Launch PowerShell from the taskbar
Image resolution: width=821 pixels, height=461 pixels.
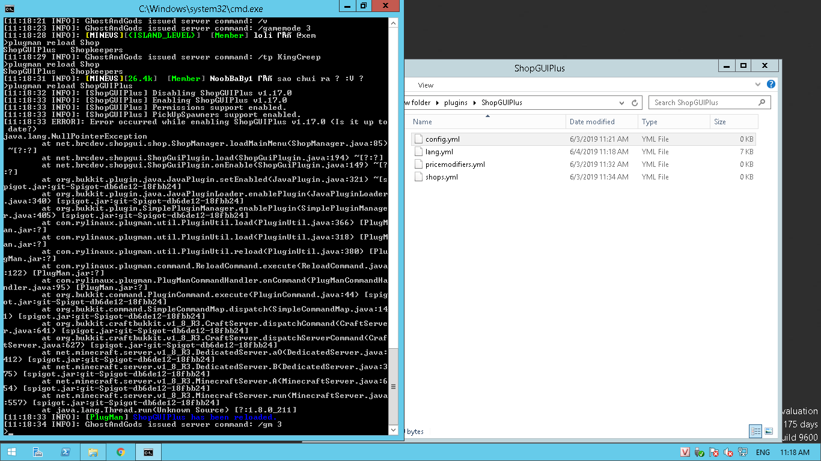[x=66, y=452]
